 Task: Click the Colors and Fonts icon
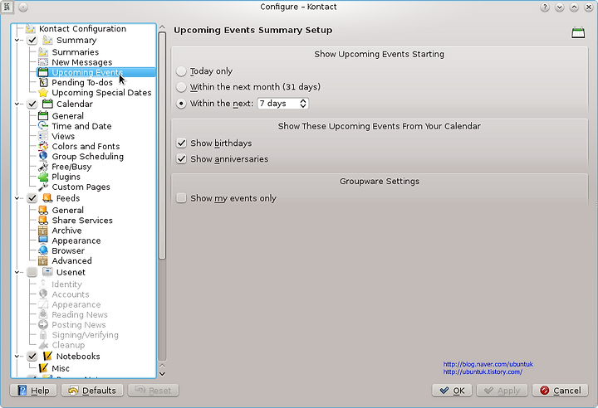tap(43, 146)
